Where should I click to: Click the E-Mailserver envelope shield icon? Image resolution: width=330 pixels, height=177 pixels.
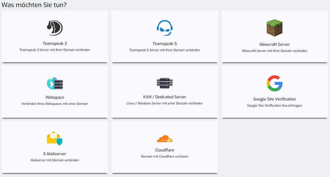tap(55, 138)
